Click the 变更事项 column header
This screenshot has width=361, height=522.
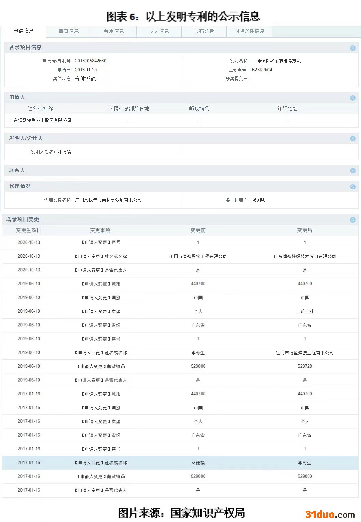[100, 230]
